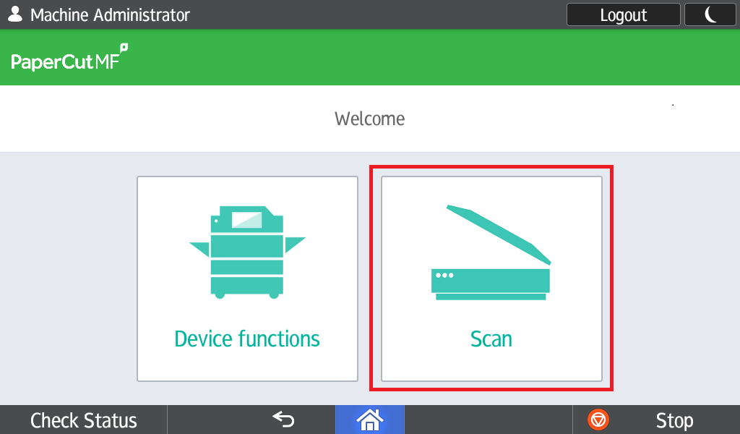Image resolution: width=740 pixels, height=434 pixels.
Task: Activate the moon energy saver icon
Action: pos(710,14)
